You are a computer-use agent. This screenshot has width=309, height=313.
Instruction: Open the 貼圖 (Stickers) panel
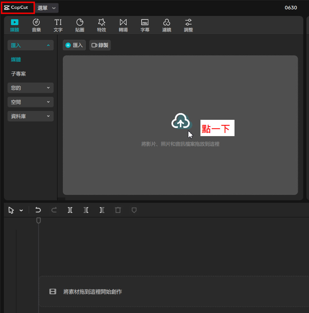(80, 26)
